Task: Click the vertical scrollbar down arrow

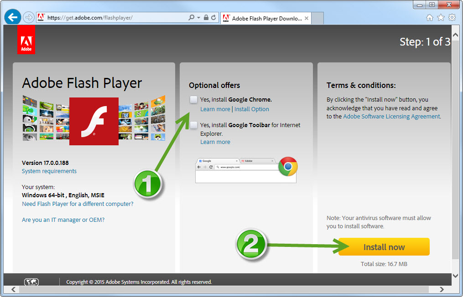Action: pyautogui.click(x=455, y=276)
